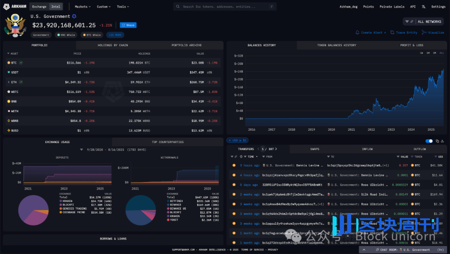This screenshot has width=450, height=254.
Task: Click the filter icon beside TOKEN column
Action: [x=412, y=157]
